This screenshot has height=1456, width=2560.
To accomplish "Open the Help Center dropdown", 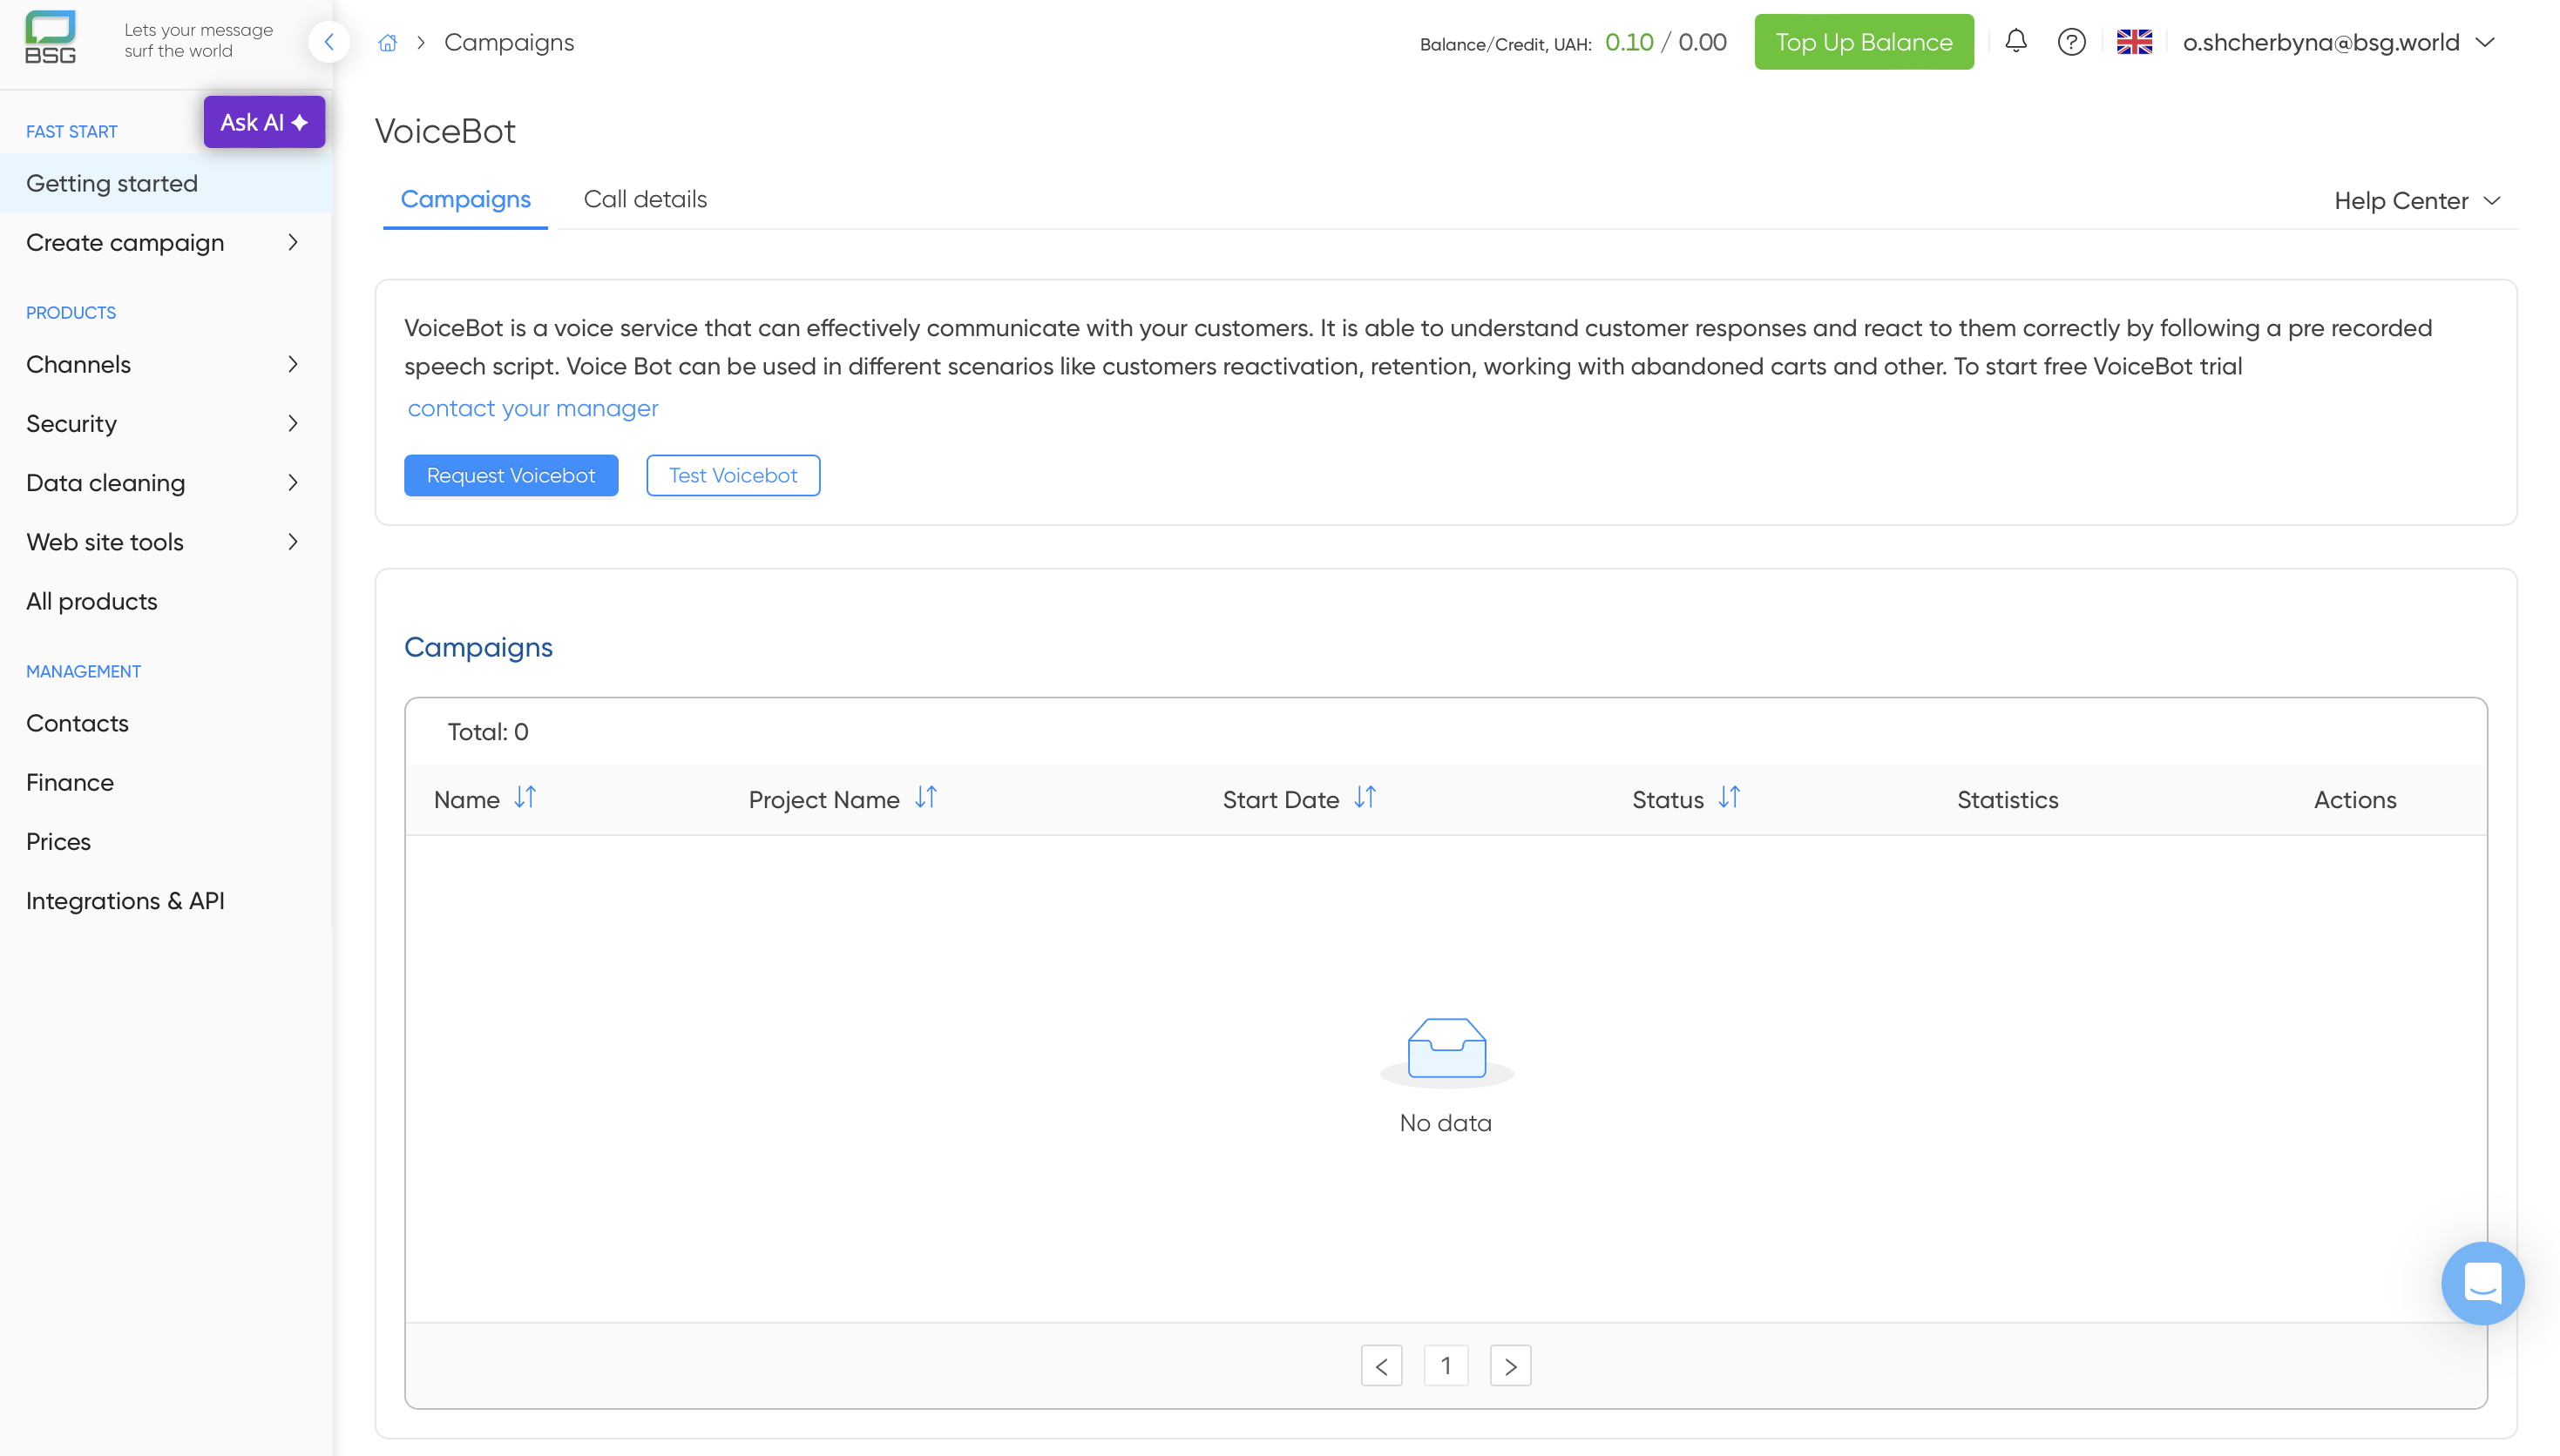I will (x=2416, y=201).
